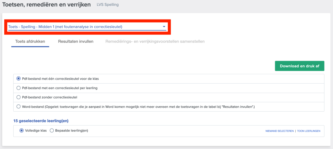The width and height of the screenshot is (333, 149).
Task: Choose the Word-bestand radio option
Action: point(19,107)
